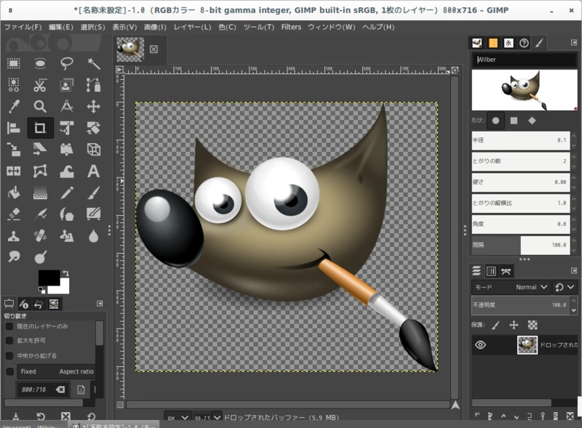
Task: Select the Zoom tool
Action: 41,107
